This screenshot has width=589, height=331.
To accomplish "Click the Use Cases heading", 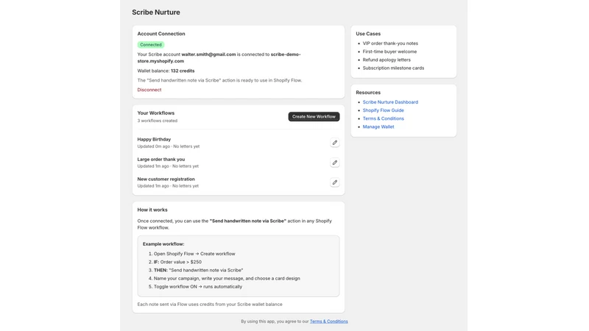I will [x=368, y=34].
